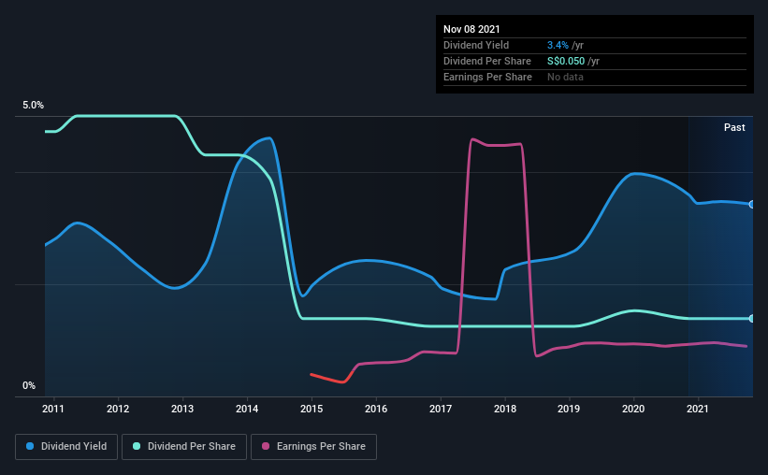Click the tooltip Dividend Yield row label
This screenshot has height=475, width=768.
pos(476,45)
